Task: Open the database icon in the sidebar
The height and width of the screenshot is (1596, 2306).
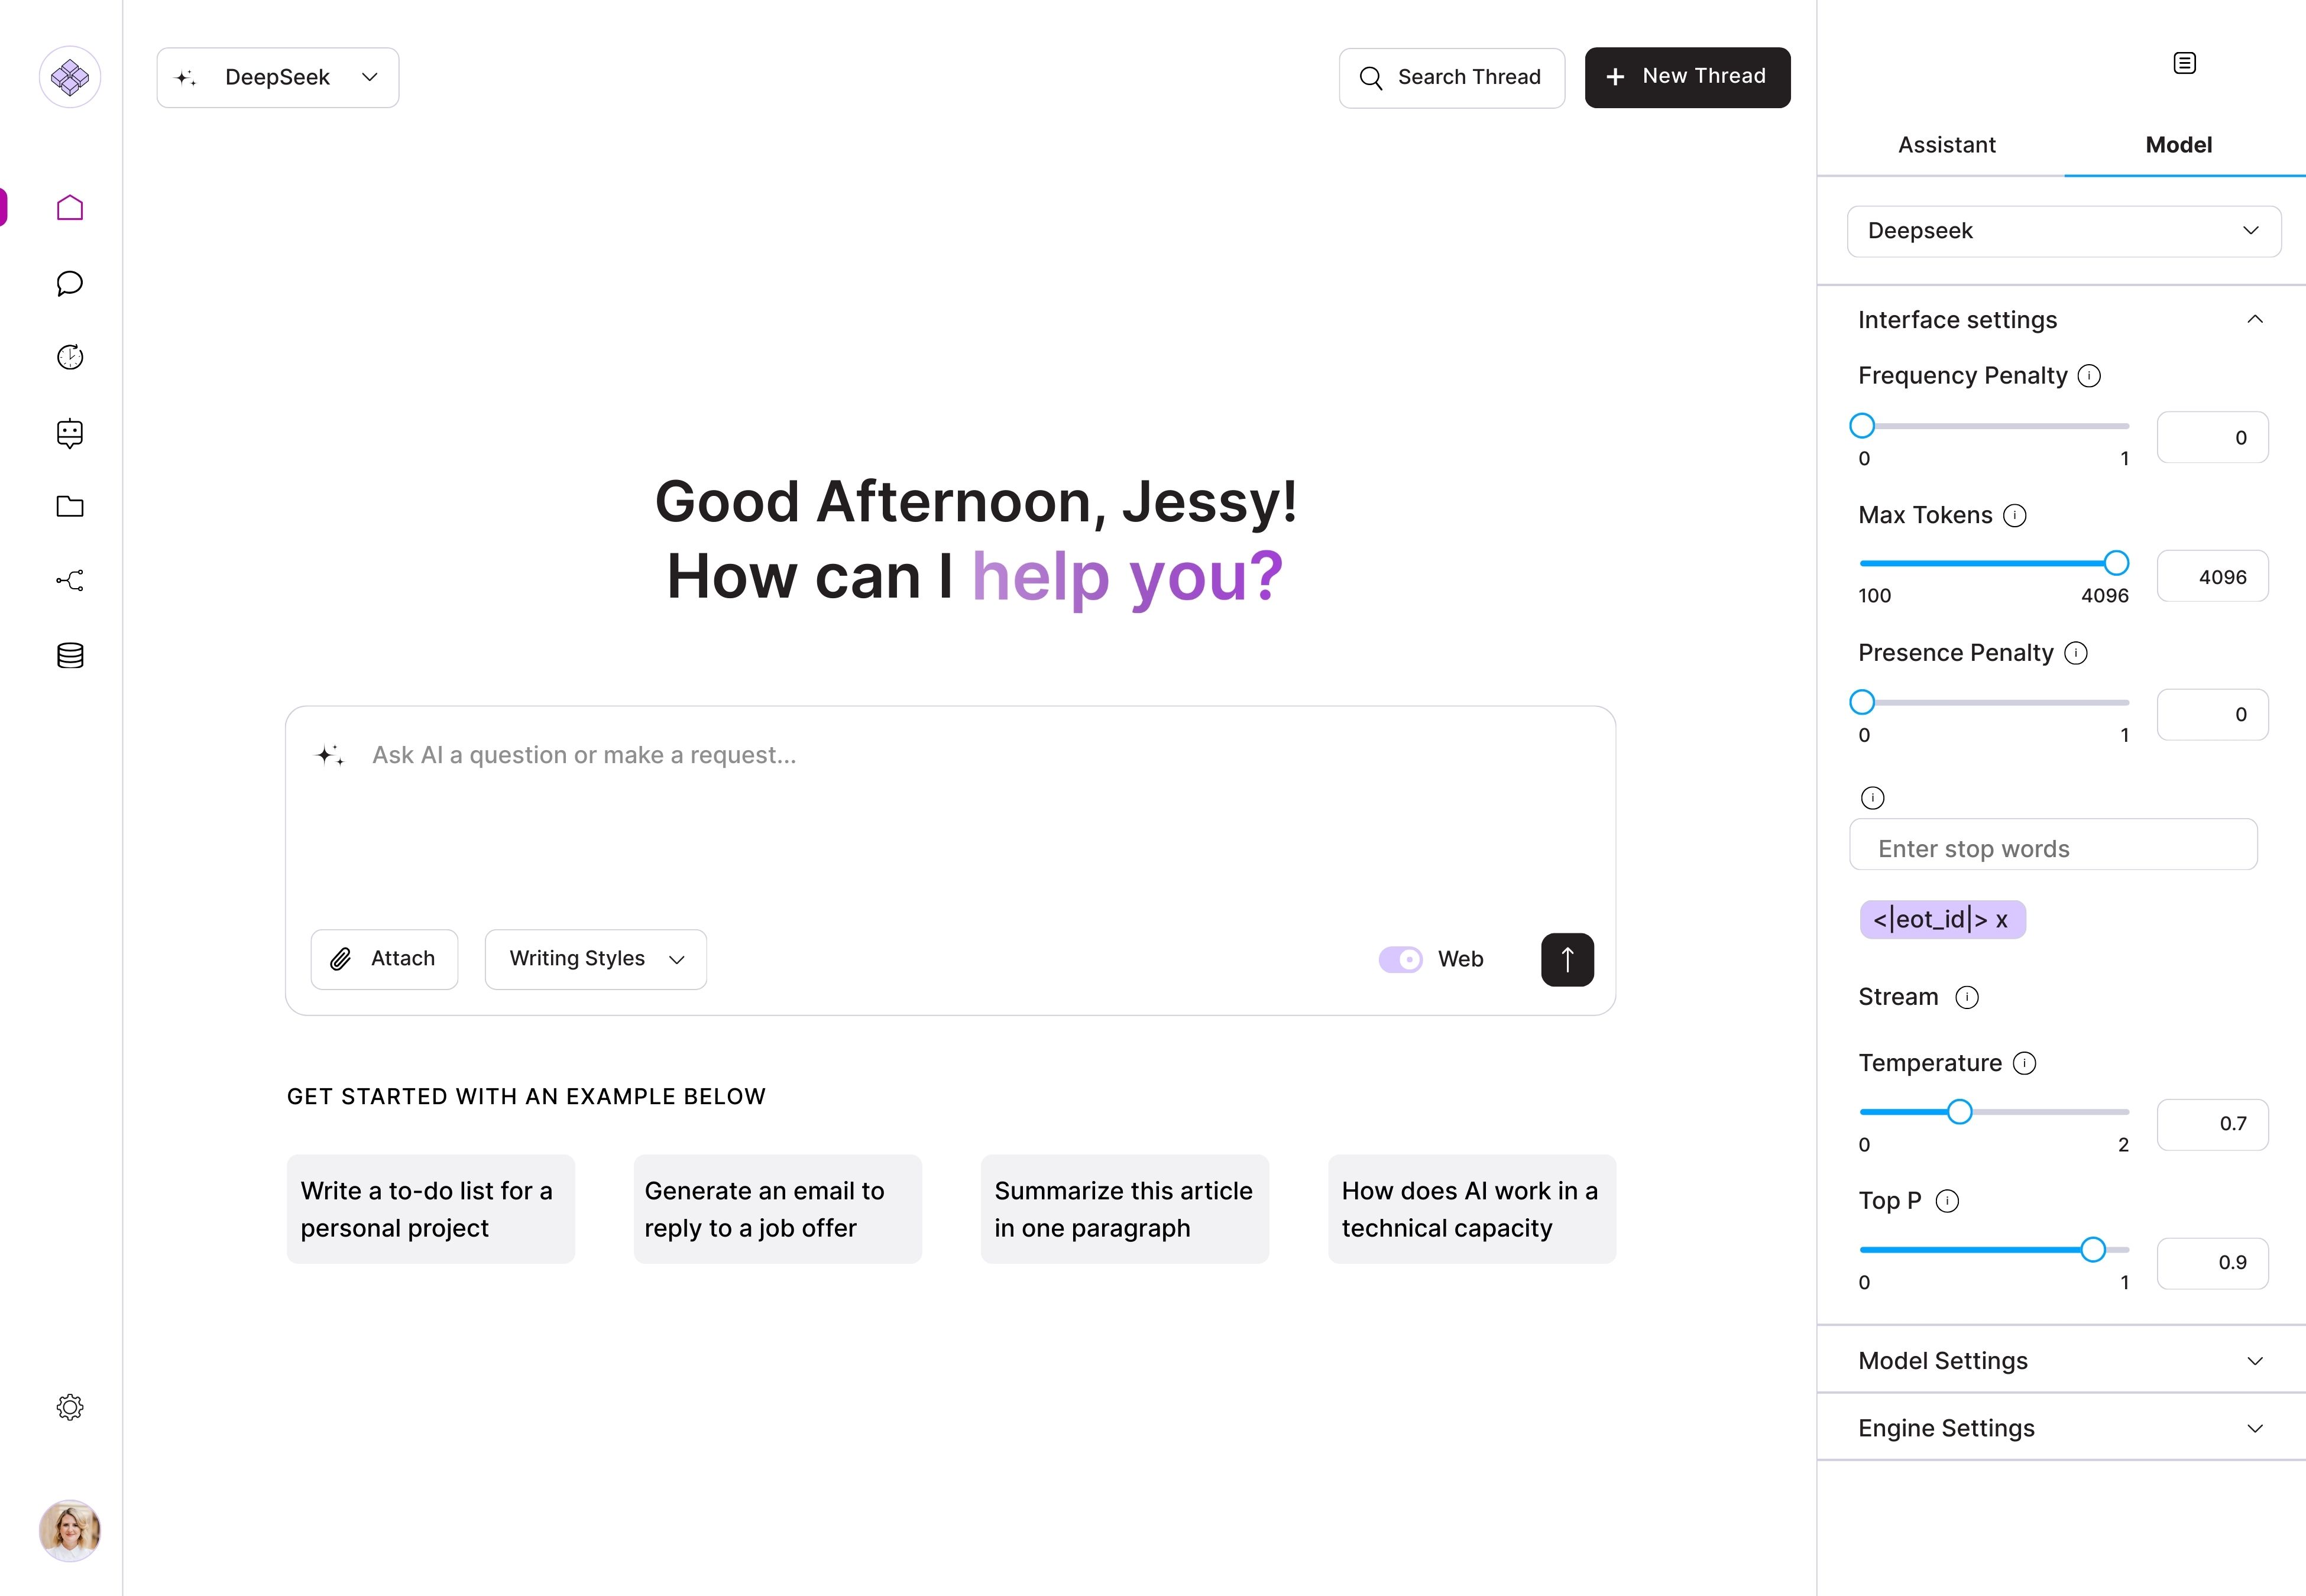Action: pyautogui.click(x=69, y=655)
